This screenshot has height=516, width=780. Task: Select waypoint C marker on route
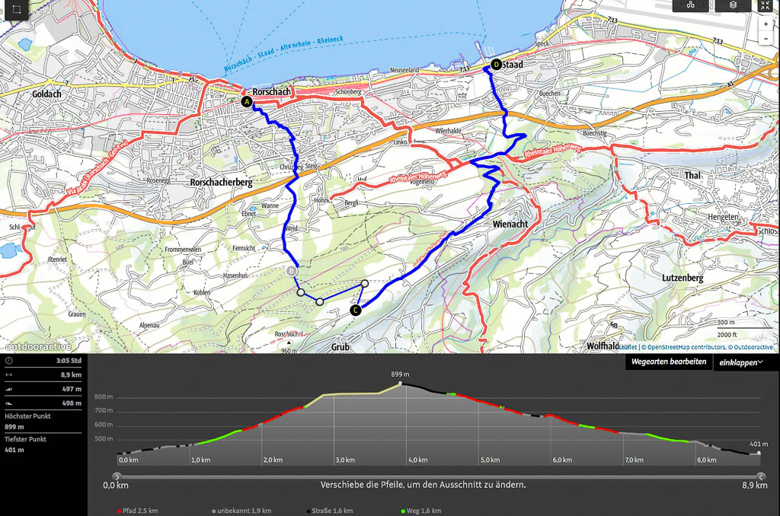coord(355,311)
